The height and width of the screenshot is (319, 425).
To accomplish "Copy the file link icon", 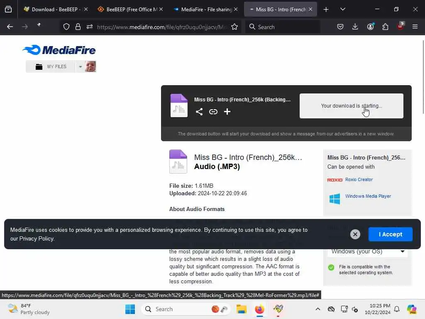I will point(213,112).
